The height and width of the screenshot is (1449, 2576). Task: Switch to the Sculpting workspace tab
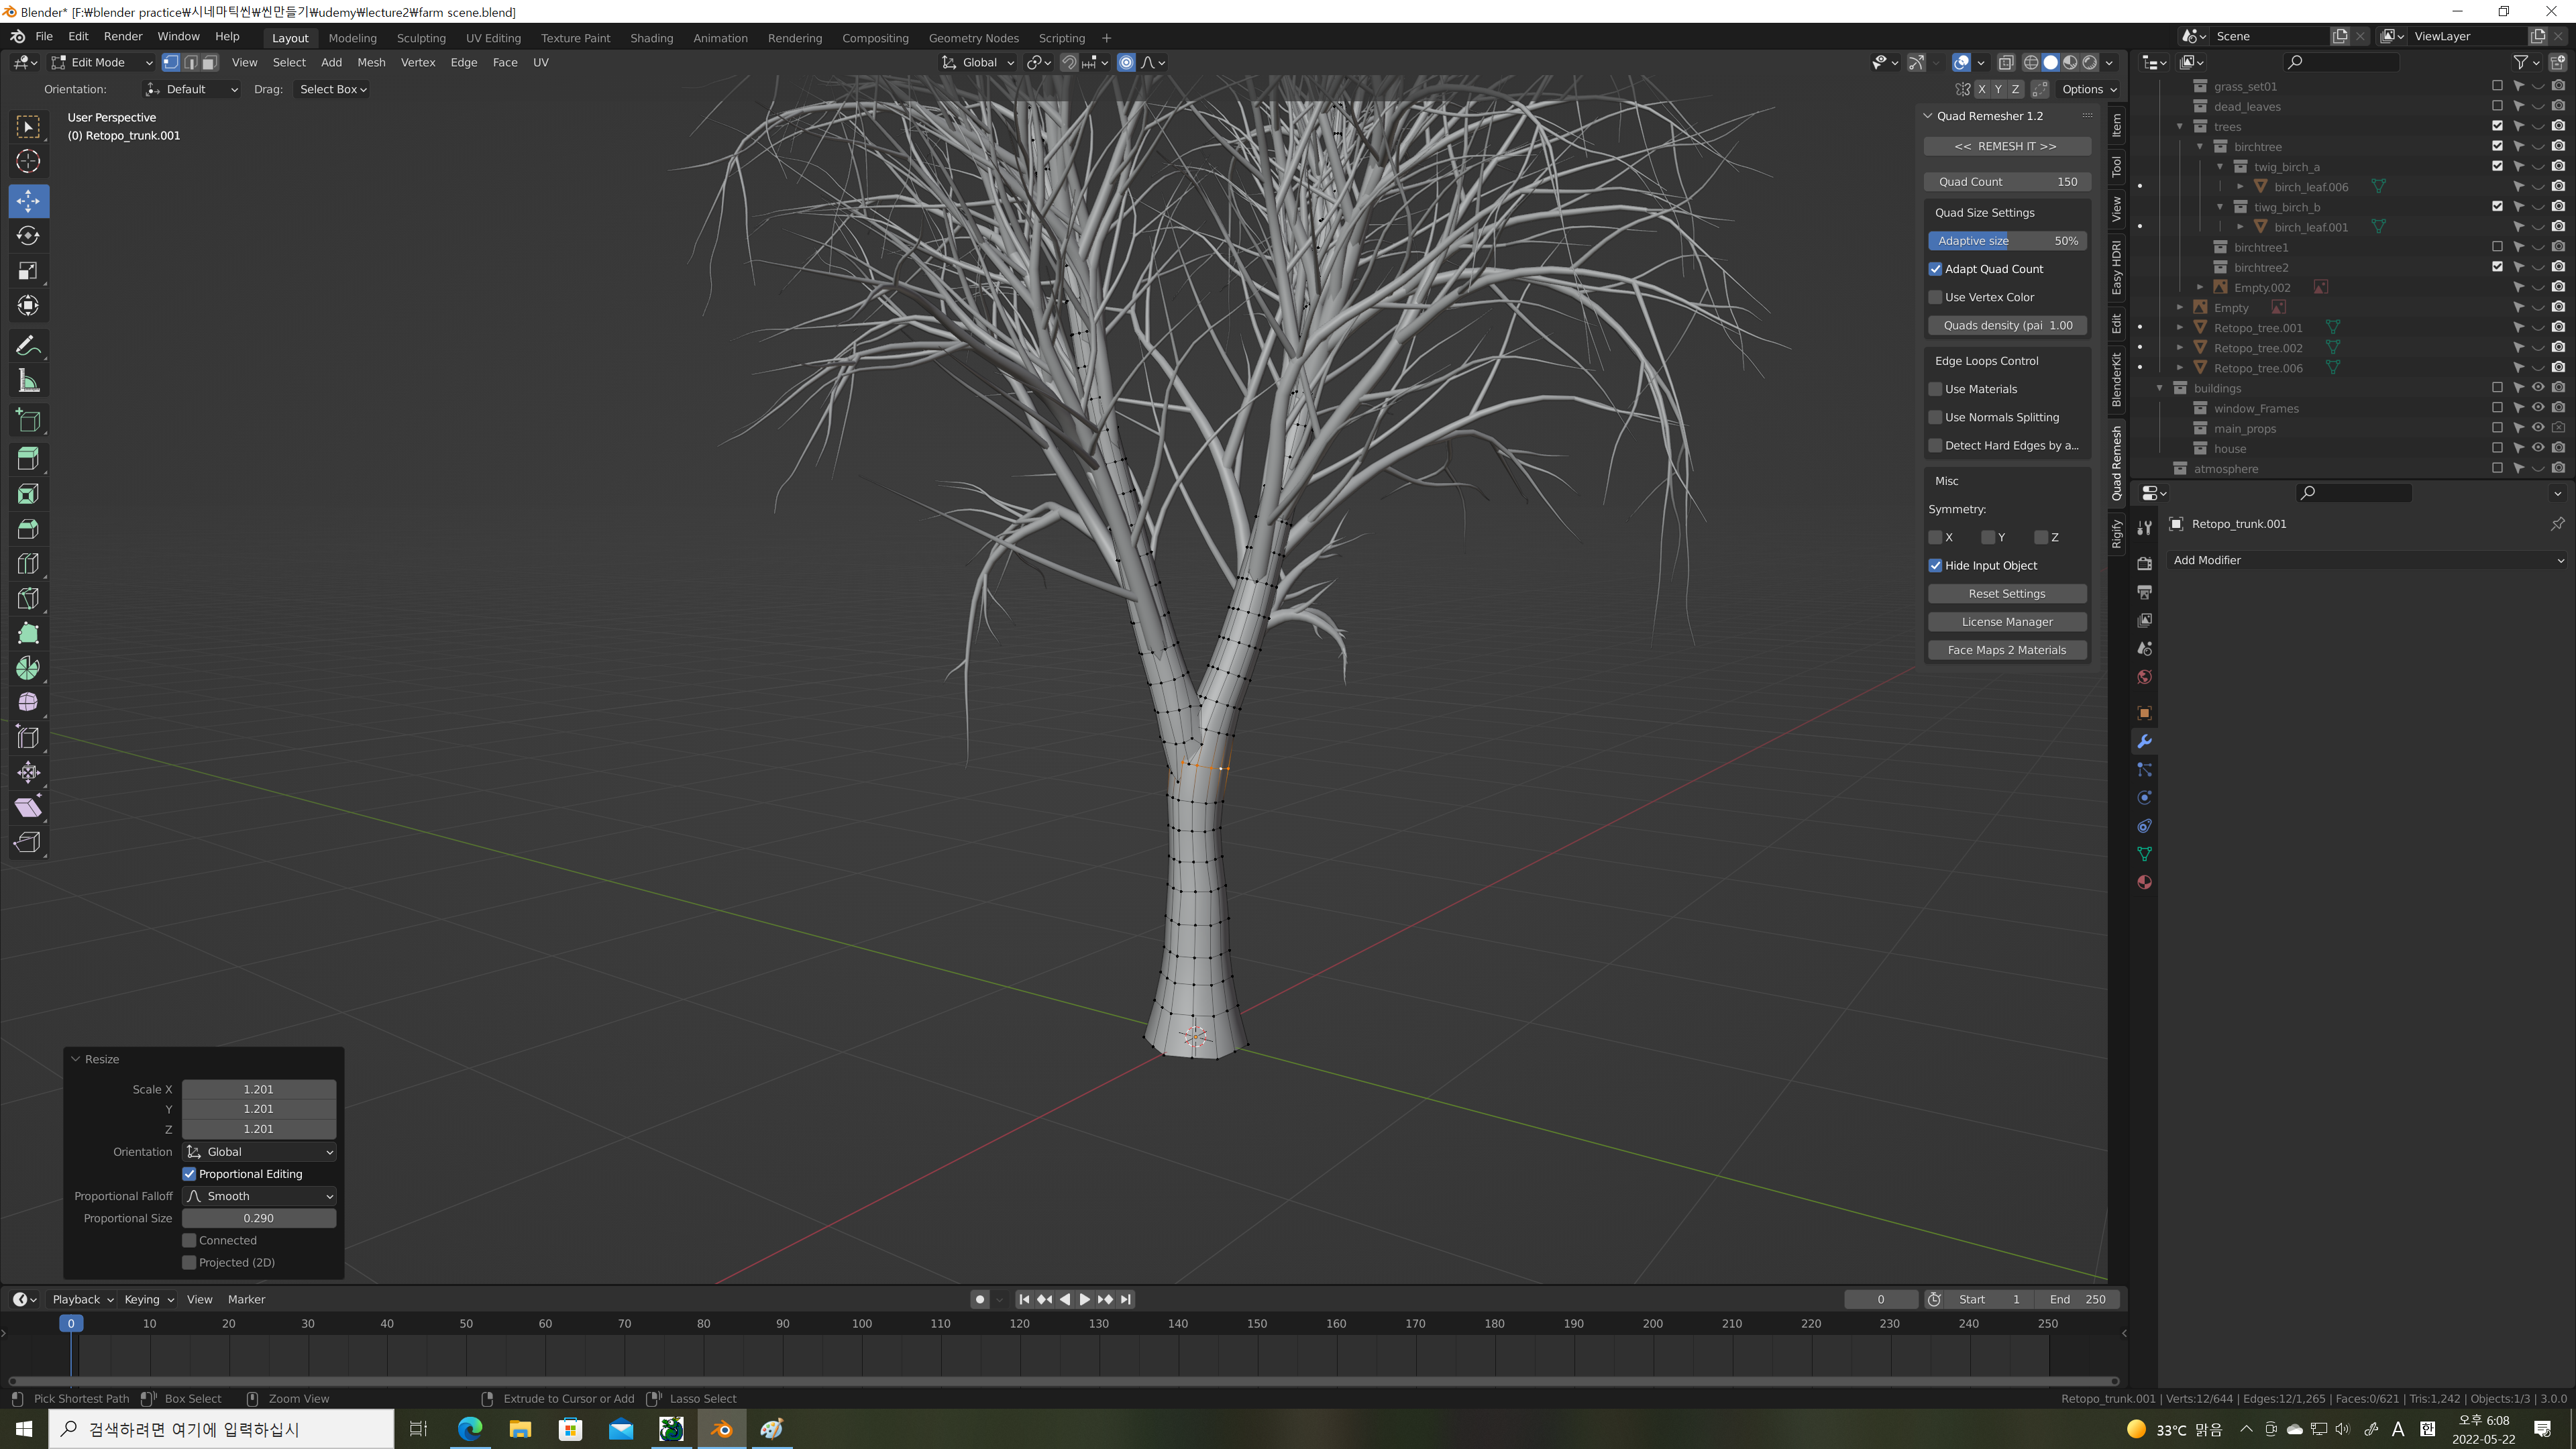tap(421, 38)
